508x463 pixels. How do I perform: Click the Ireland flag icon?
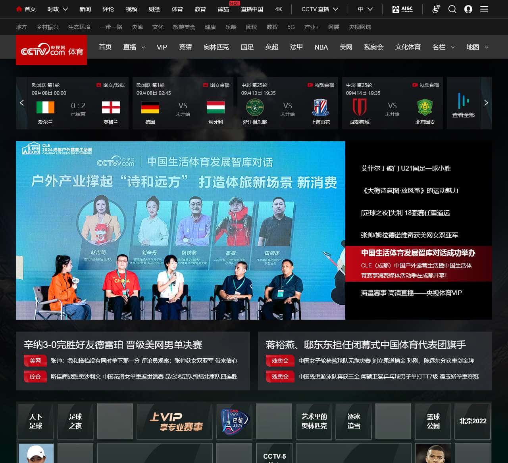45,108
